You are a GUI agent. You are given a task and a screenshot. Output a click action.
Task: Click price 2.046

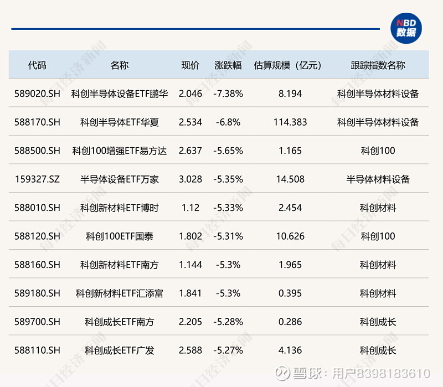coord(190,94)
